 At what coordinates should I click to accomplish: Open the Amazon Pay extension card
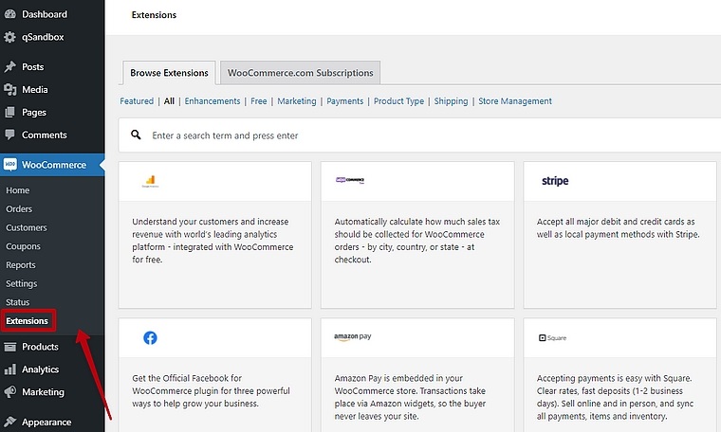click(x=353, y=338)
